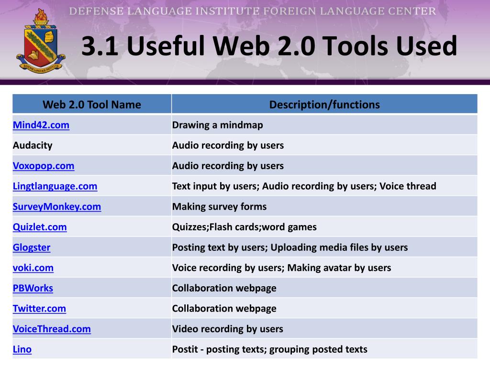The image size is (490, 367).
Task: Click the Lingtlanguage description mentioning Voice thread
Action: (304, 186)
